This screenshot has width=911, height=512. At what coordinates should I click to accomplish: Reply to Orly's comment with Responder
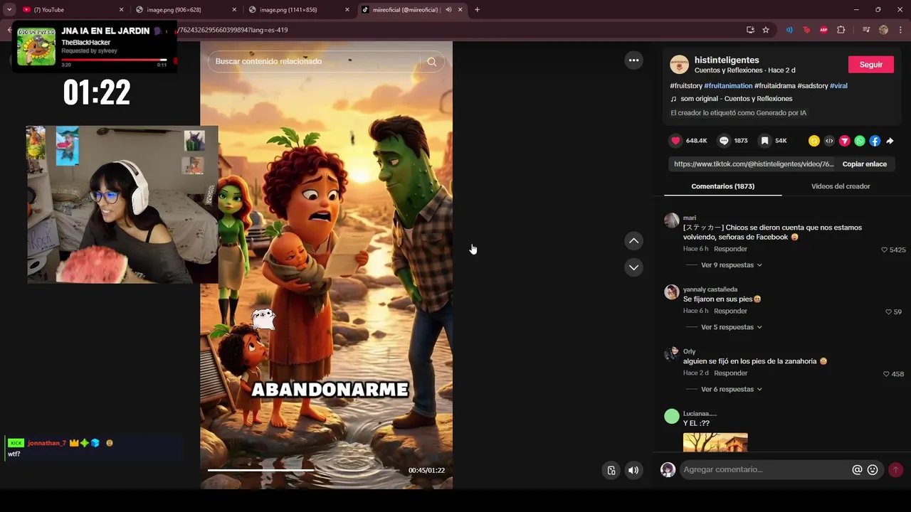coord(730,373)
